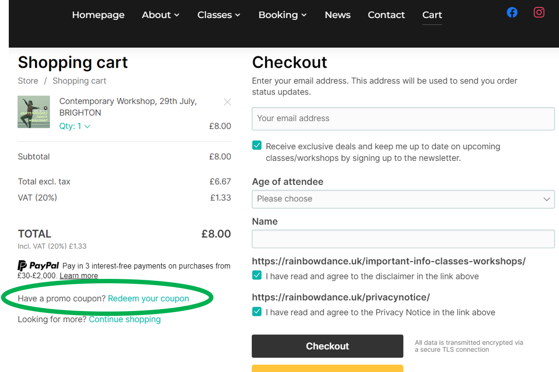Uncheck the Privacy Notice agreement checkbox
The width and height of the screenshot is (559, 372).
click(x=256, y=311)
